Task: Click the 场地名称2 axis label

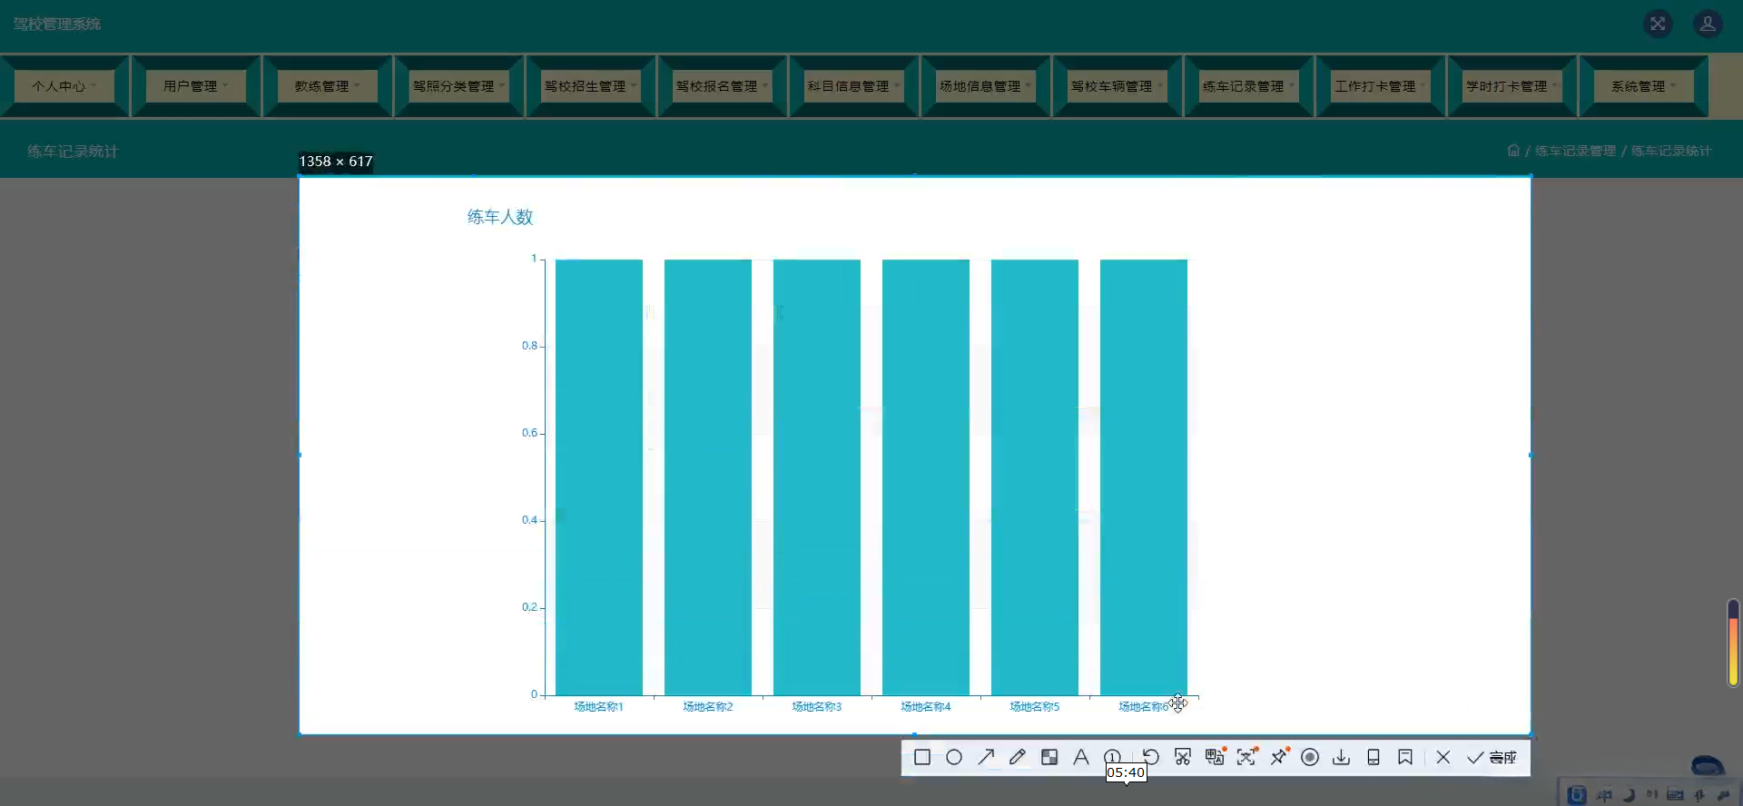Action: pos(708,706)
